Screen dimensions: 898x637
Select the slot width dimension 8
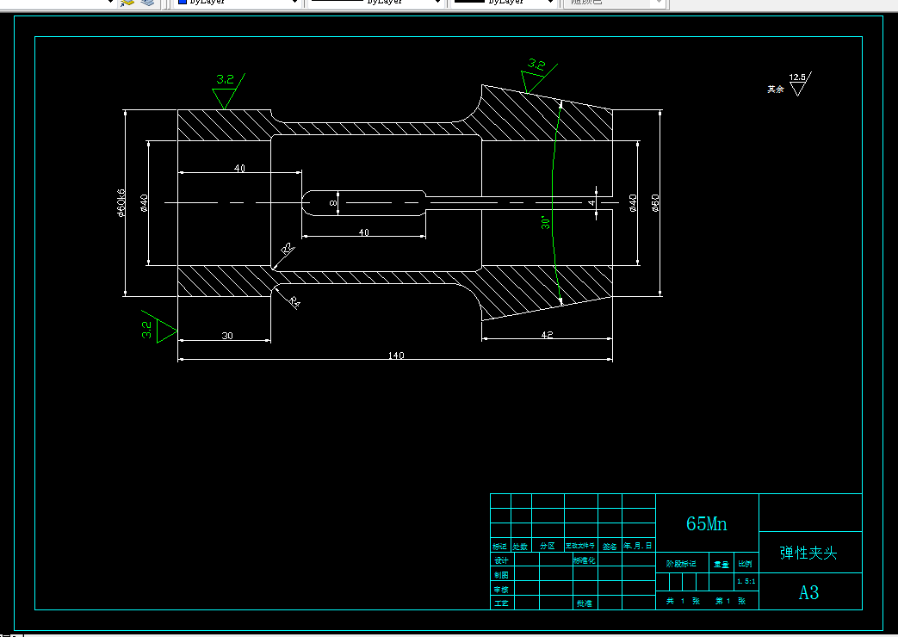tap(332, 203)
